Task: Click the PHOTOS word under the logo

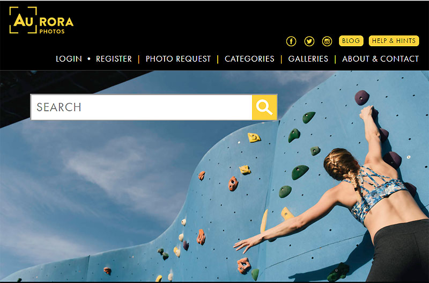Action: [52, 31]
